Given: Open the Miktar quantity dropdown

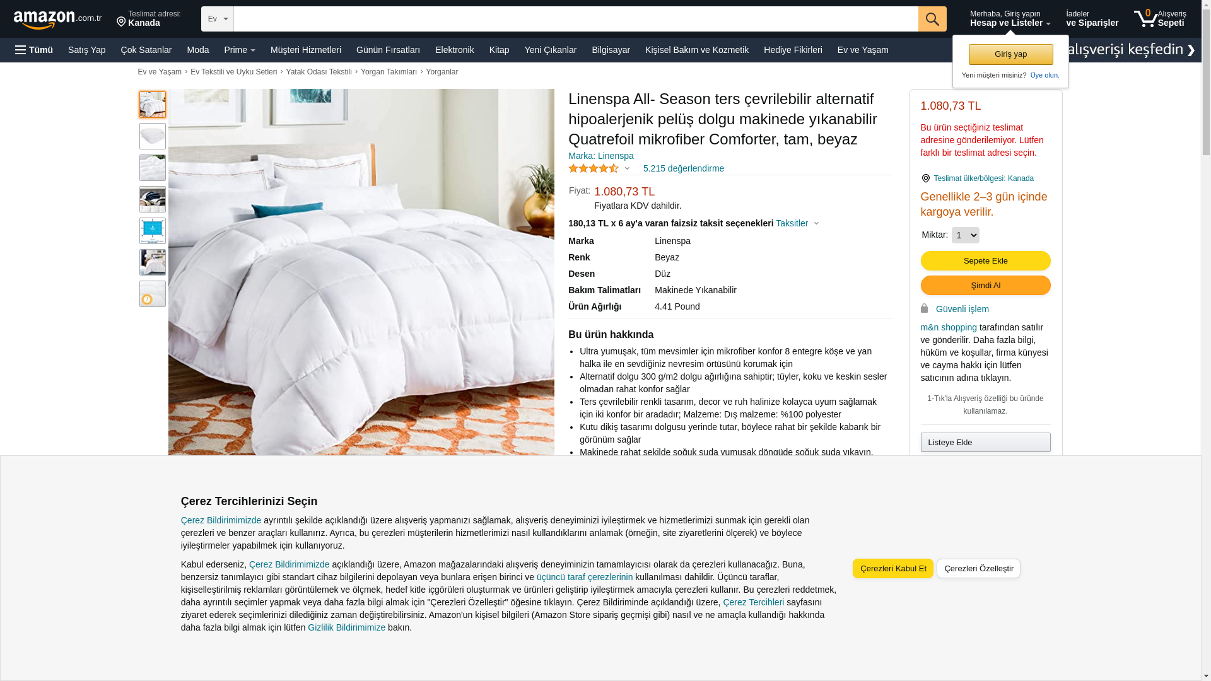Looking at the screenshot, I should point(965,235).
